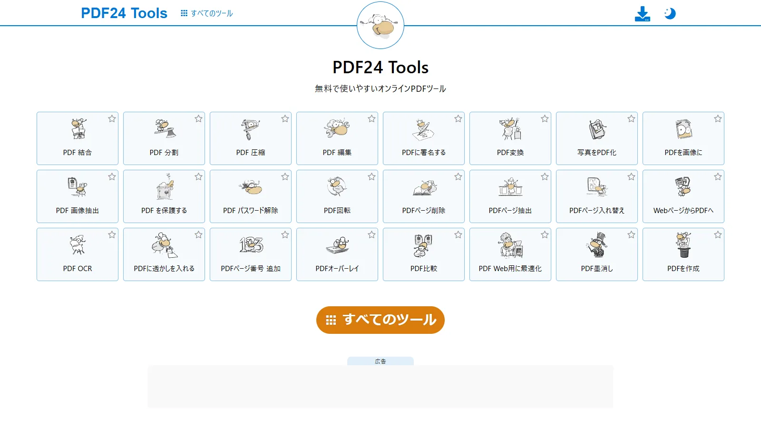Star the PDF を保護する tile
The height and width of the screenshot is (428, 761).
[198, 177]
